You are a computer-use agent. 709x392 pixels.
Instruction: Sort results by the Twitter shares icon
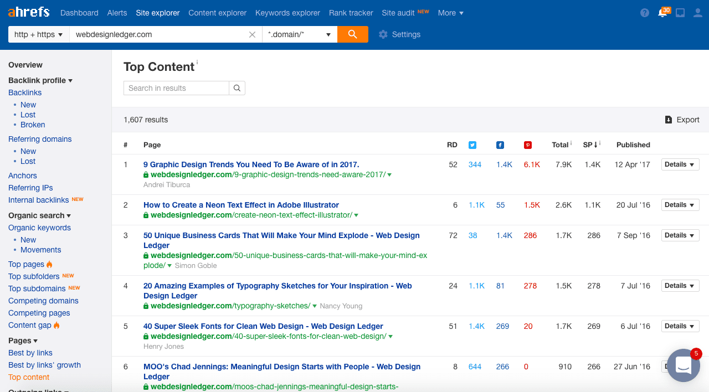pyautogui.click(x=472, y=145)
